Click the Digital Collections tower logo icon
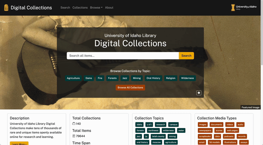Viewport: 263px width, 145px height. pyautogui.click(x=6, y=8)
